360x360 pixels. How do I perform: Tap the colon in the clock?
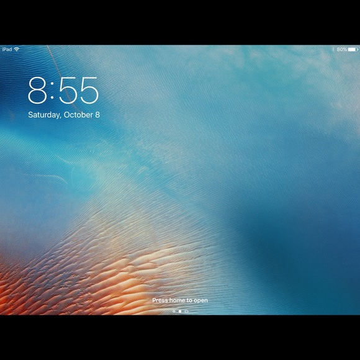tap(52, 91)
